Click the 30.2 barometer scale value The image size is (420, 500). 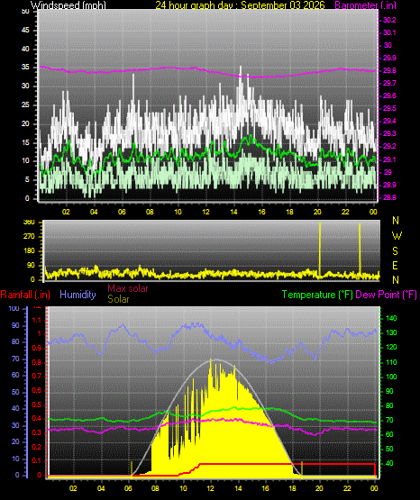pos(389,20)
